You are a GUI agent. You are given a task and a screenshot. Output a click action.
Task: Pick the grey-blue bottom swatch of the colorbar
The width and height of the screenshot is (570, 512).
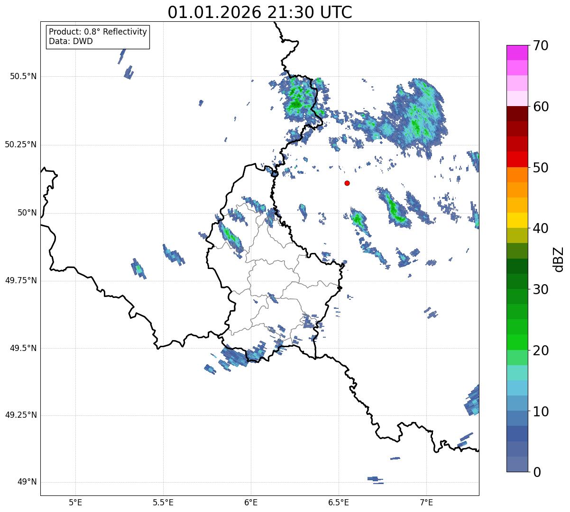pyautogui.click(x=517, y=464)
